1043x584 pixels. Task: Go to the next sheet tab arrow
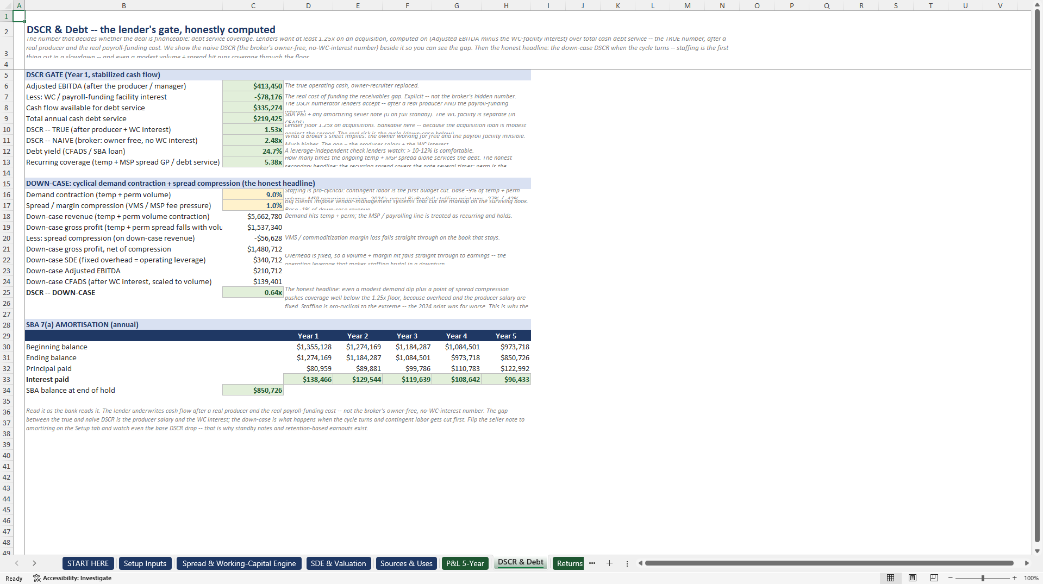tap(34, 563)
